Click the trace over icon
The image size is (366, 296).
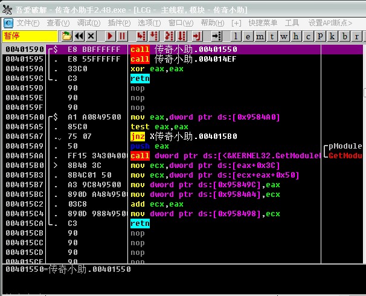pos(182,36)
